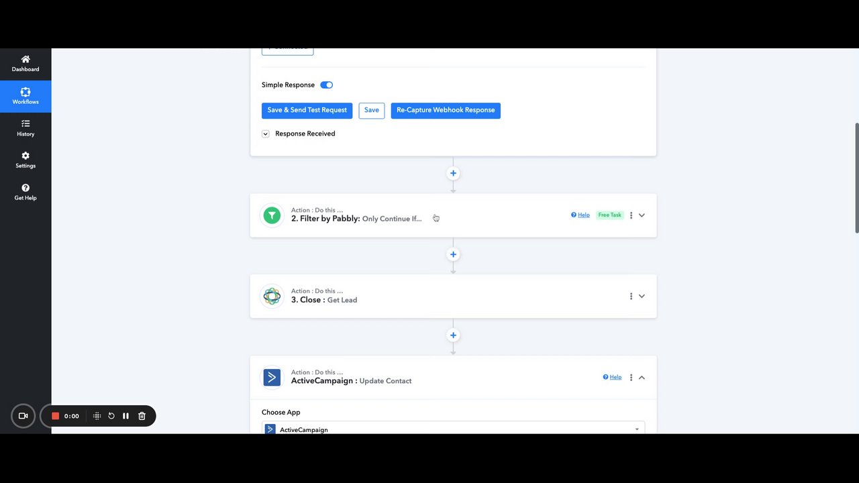Add a step between Filter and Close steps
This screenshot has width=859, height=483.
pyautogui.click(x=453, y=254)
